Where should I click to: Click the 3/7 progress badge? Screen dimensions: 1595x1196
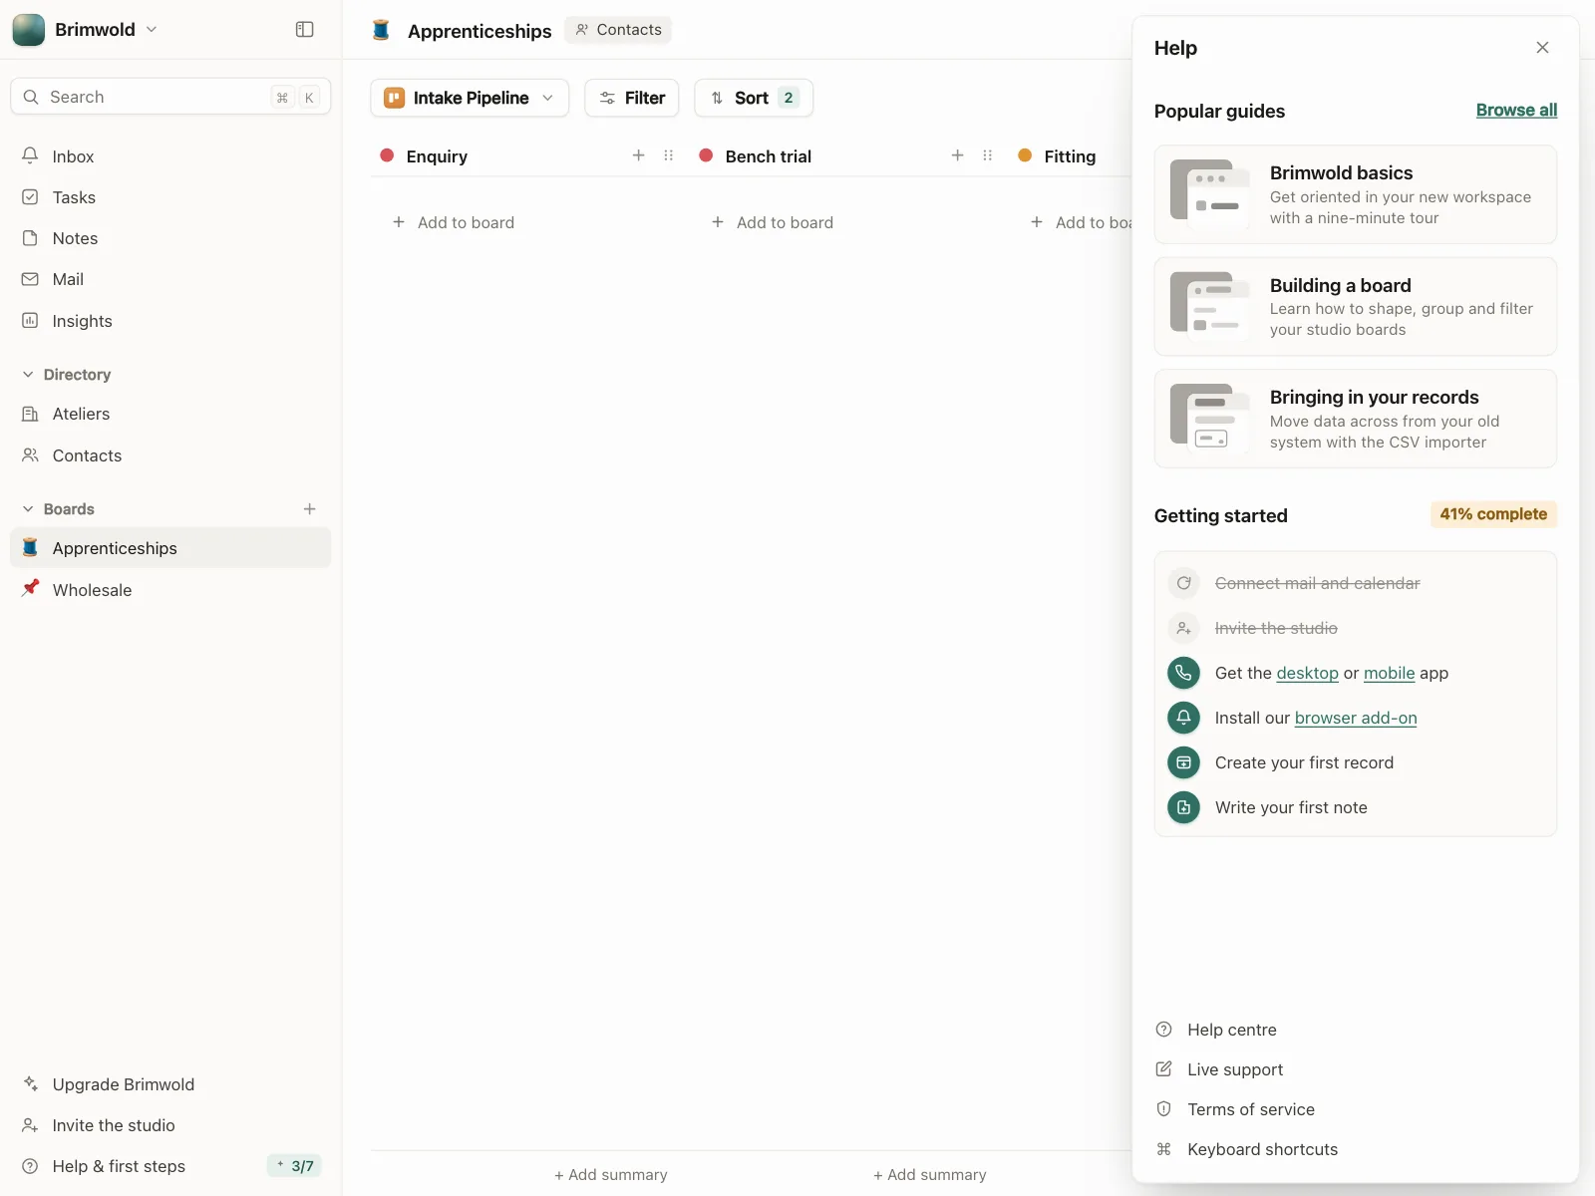point(295,1166)
